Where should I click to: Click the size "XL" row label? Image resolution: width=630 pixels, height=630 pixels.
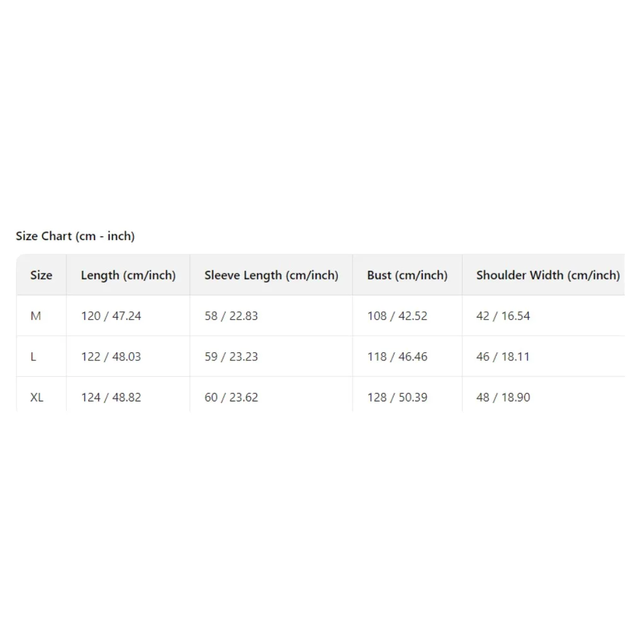(x=37, y=398)
